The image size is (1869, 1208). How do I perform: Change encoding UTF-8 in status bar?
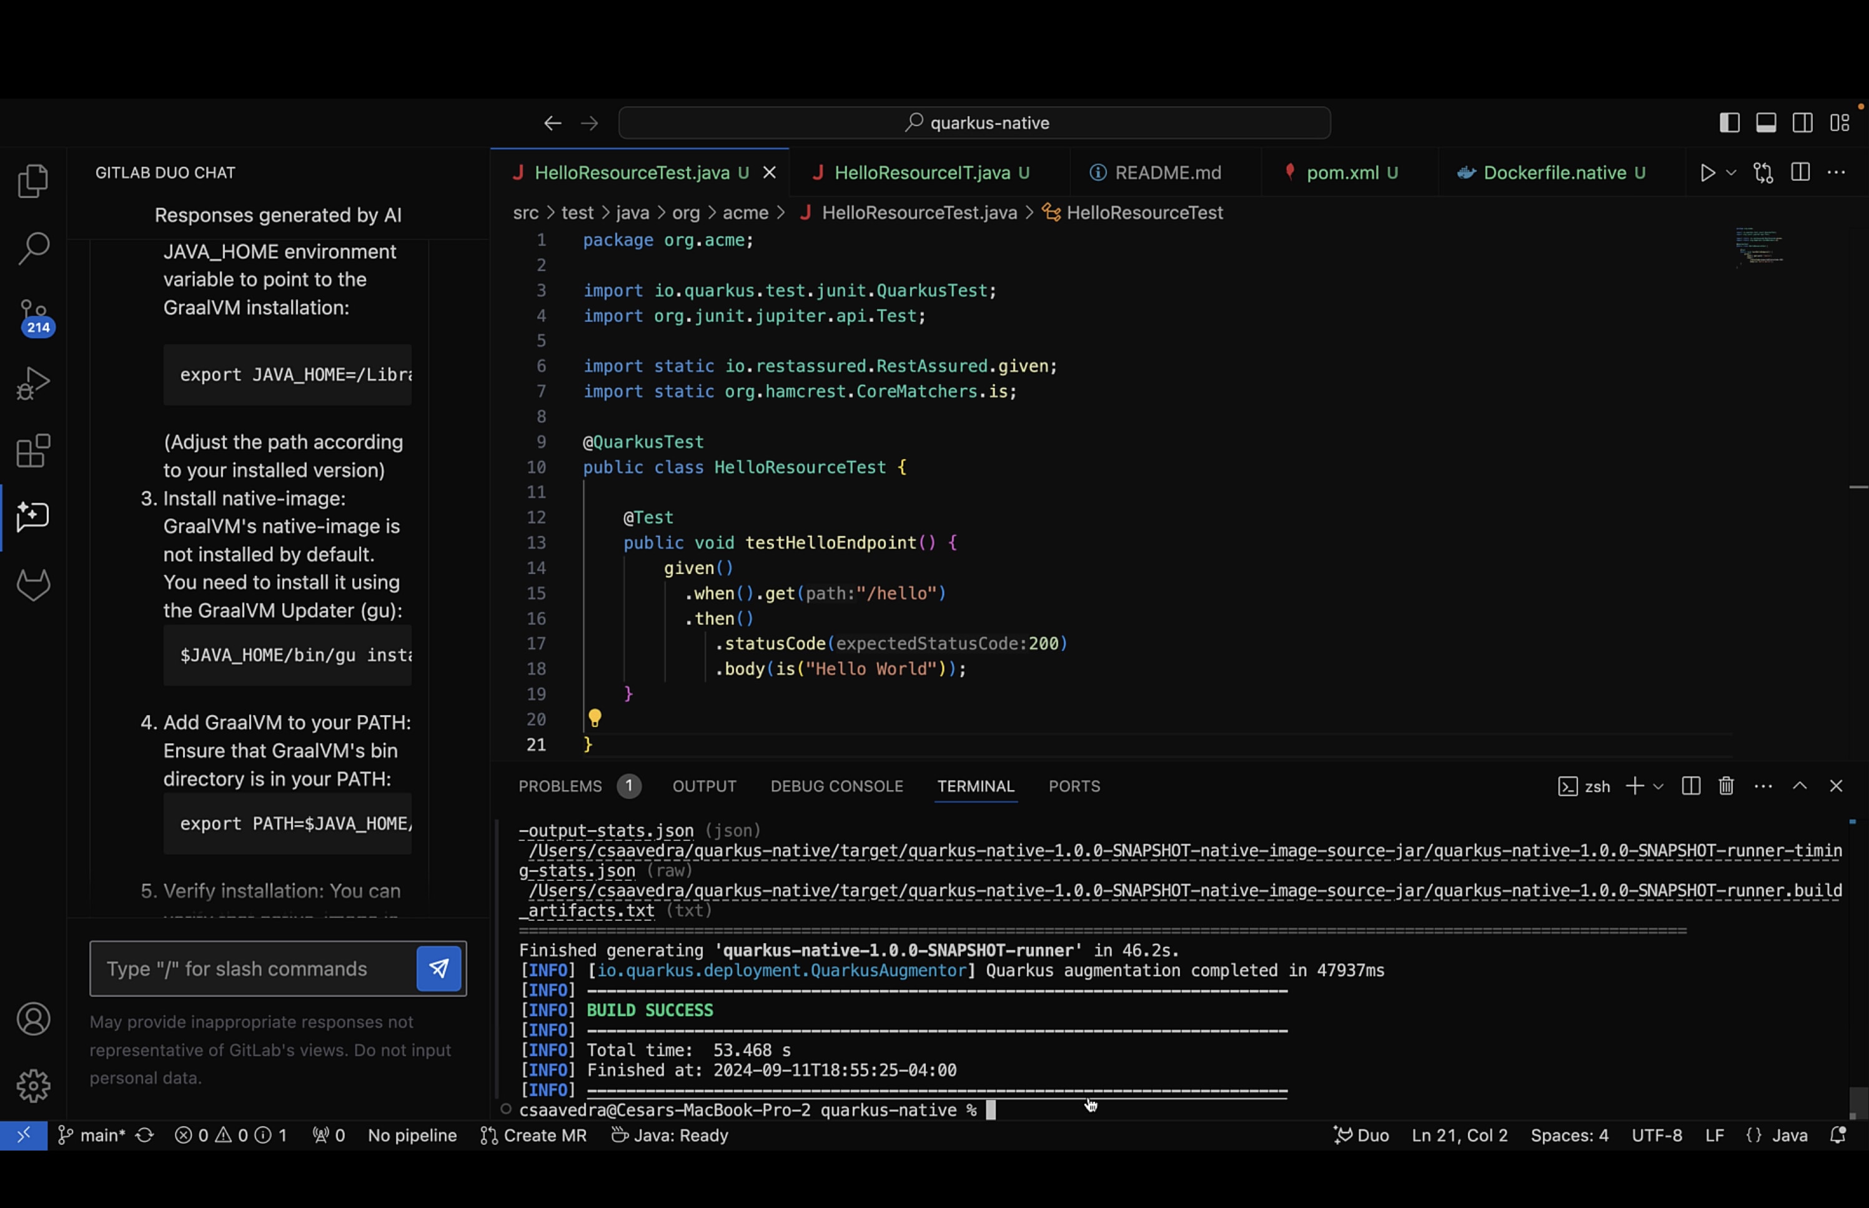point(1657,1135)
